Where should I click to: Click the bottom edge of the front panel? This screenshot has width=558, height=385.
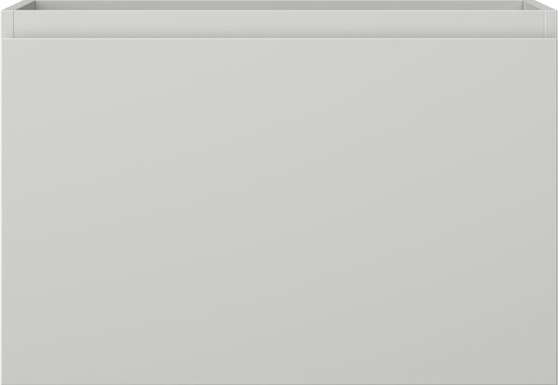[279, 383]
